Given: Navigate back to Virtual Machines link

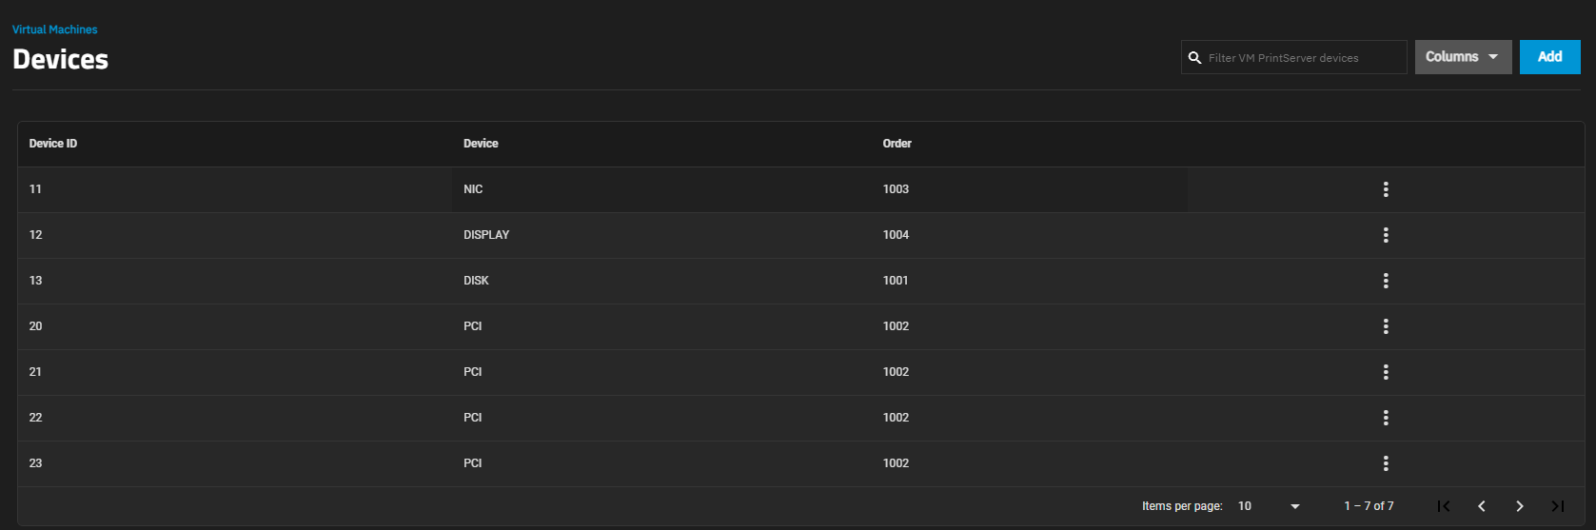Looking at the screenshot, I should click(x=55, y=29).
